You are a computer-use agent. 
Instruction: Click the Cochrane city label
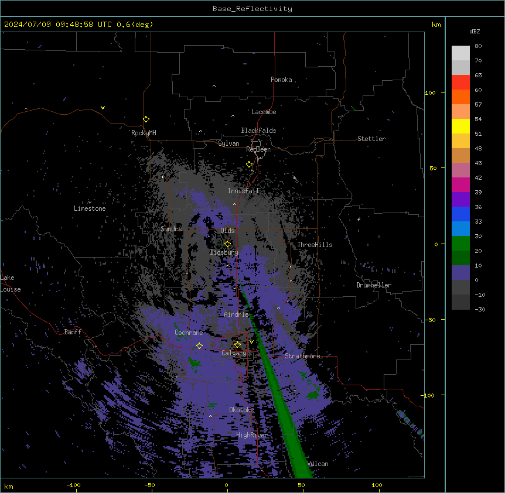coord(189,333)
